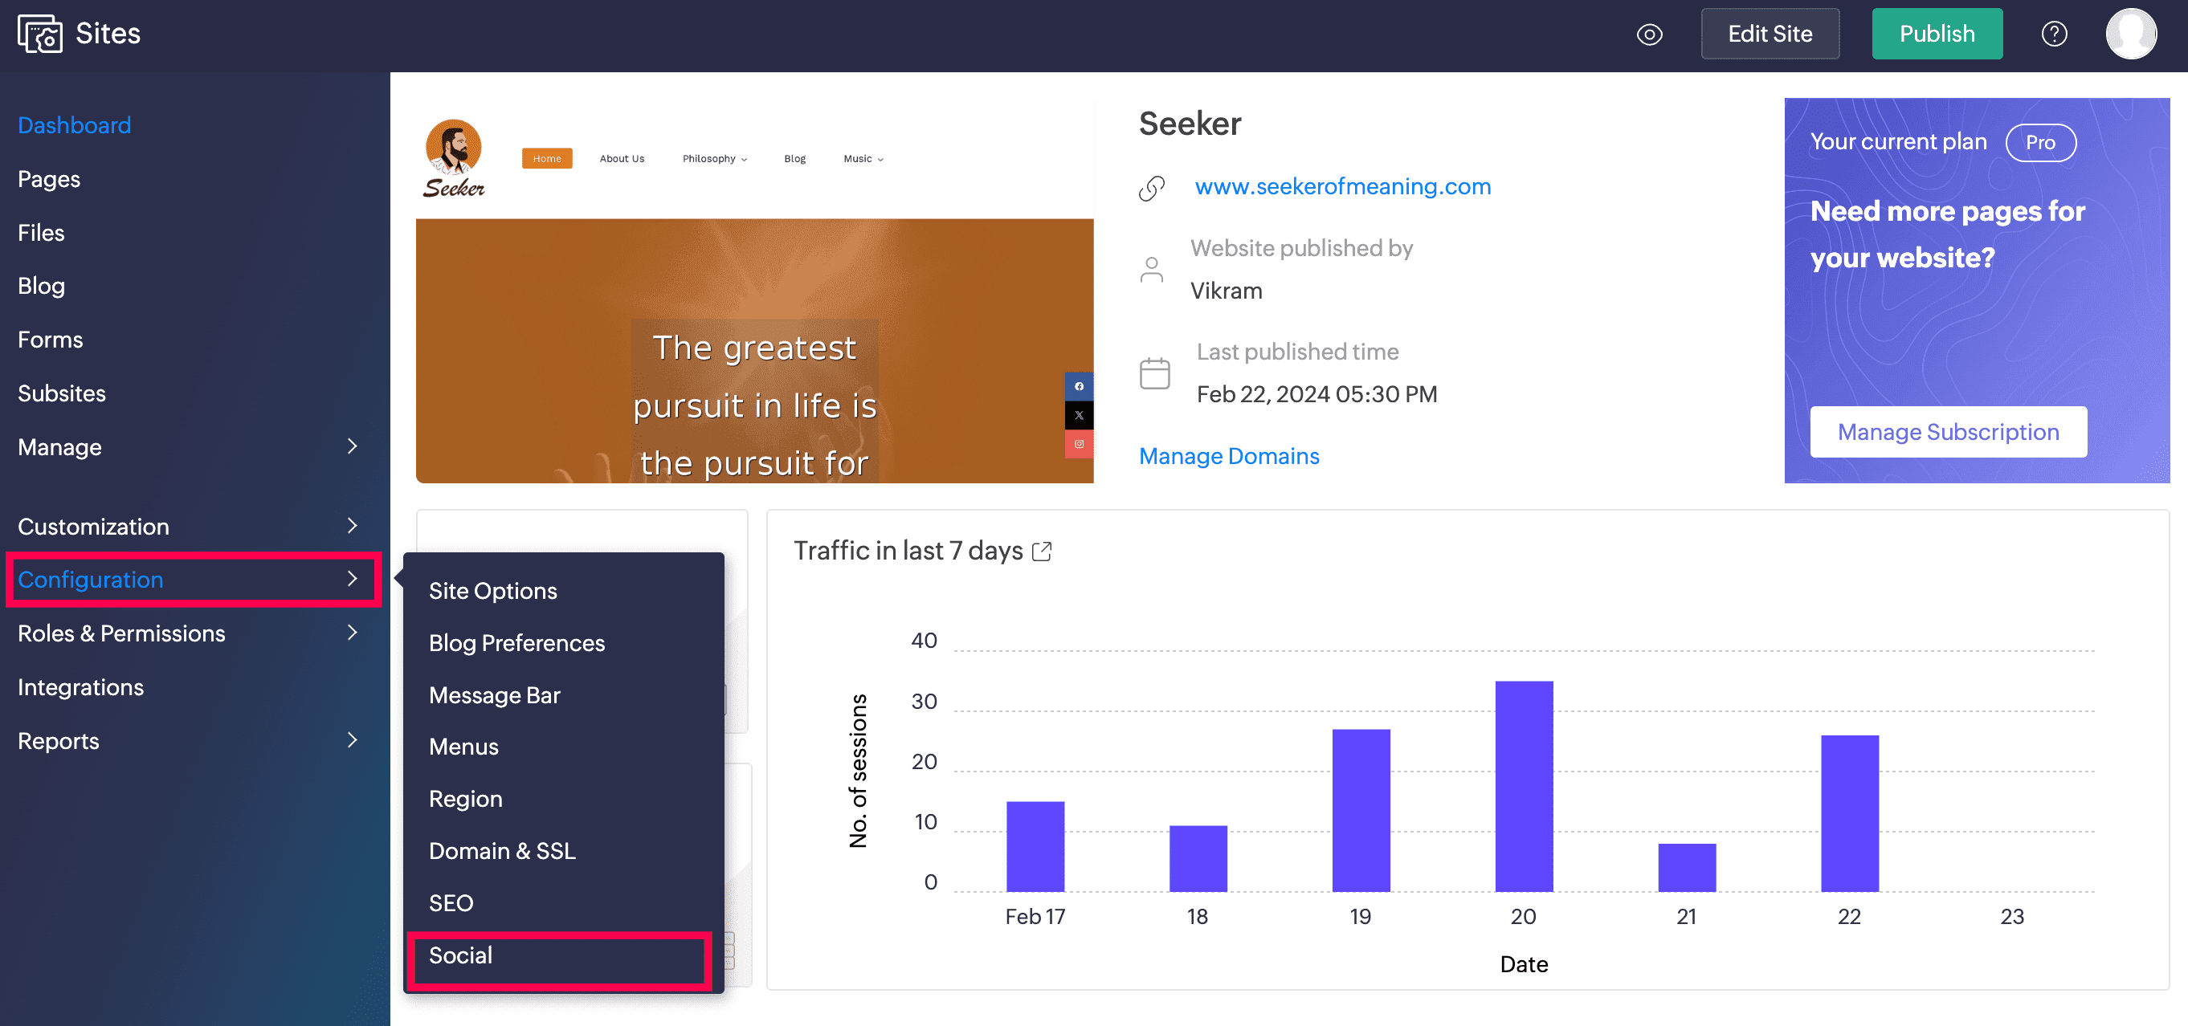Click the Sites logo icon
2188x1026 pixels.
point(40,34)
